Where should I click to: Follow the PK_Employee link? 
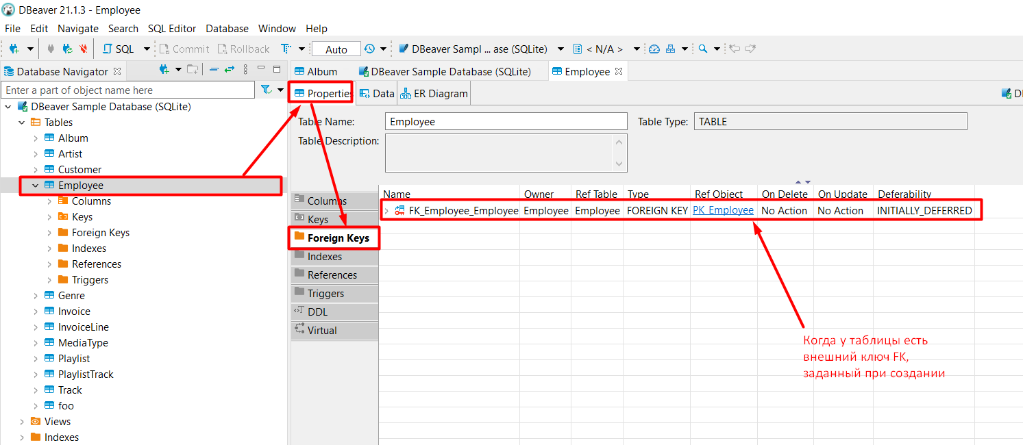coord(723,211)
